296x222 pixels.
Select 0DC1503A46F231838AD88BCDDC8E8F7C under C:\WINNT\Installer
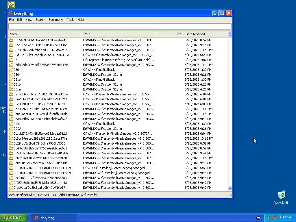(43, 168)
